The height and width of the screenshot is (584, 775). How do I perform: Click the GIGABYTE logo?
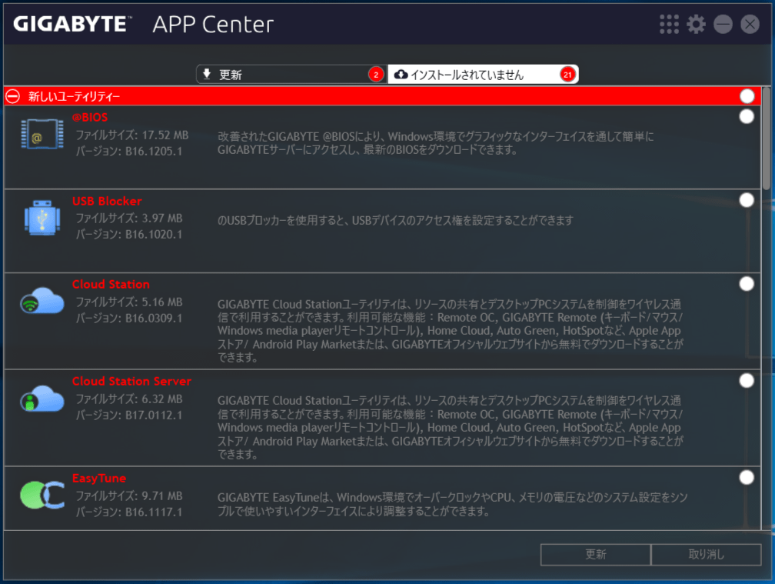[72, 24]
